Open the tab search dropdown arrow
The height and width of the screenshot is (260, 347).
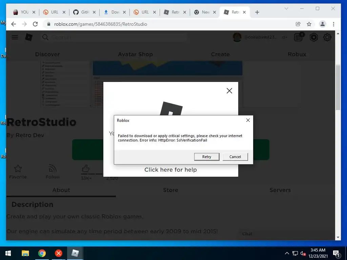coord(286,8)
